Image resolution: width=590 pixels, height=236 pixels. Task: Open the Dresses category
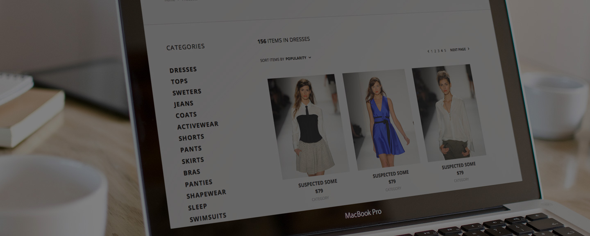point(183,70)
